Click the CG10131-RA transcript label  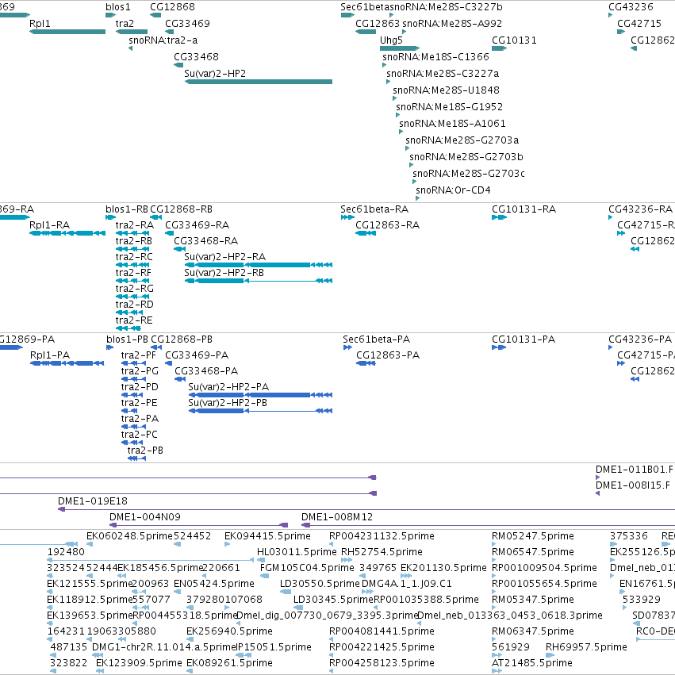pyautogui.click(x=524, y=209)
